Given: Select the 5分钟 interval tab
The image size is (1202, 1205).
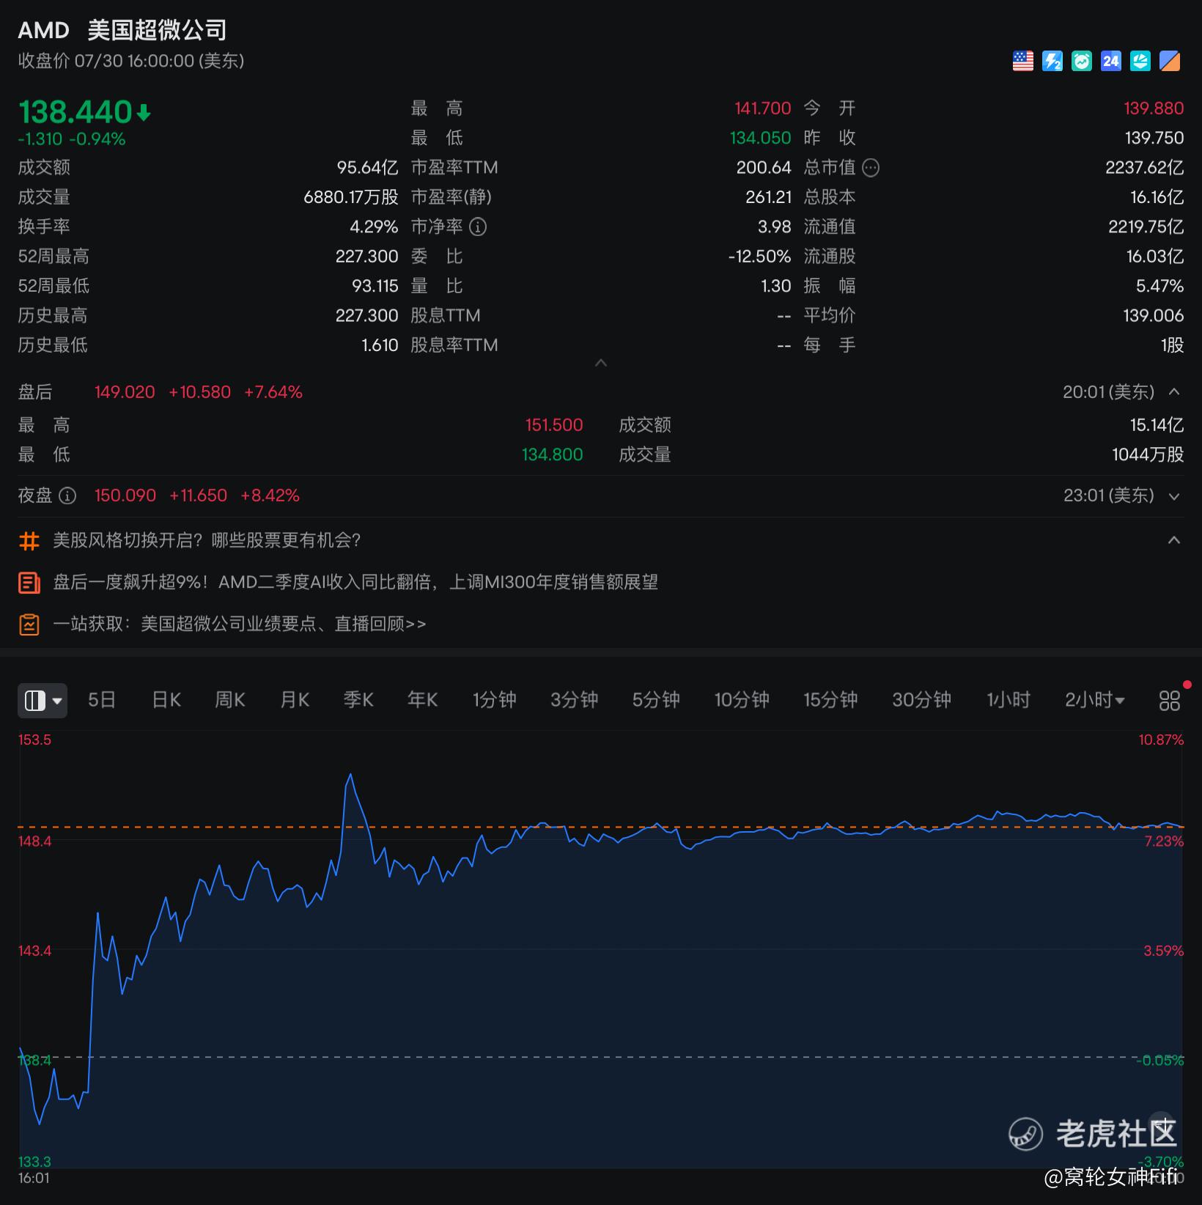Looking at the screenshot, I should (656, 700).
